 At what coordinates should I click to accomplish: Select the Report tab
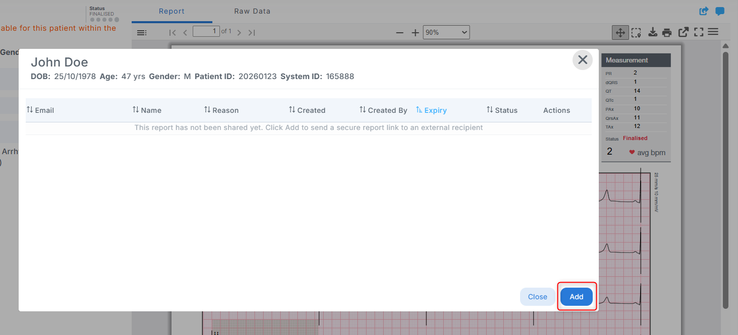tap(172, 11)
